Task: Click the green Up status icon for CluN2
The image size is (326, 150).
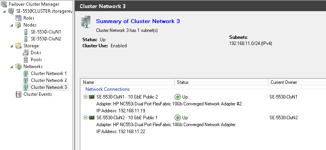Action: click(177, 118)
